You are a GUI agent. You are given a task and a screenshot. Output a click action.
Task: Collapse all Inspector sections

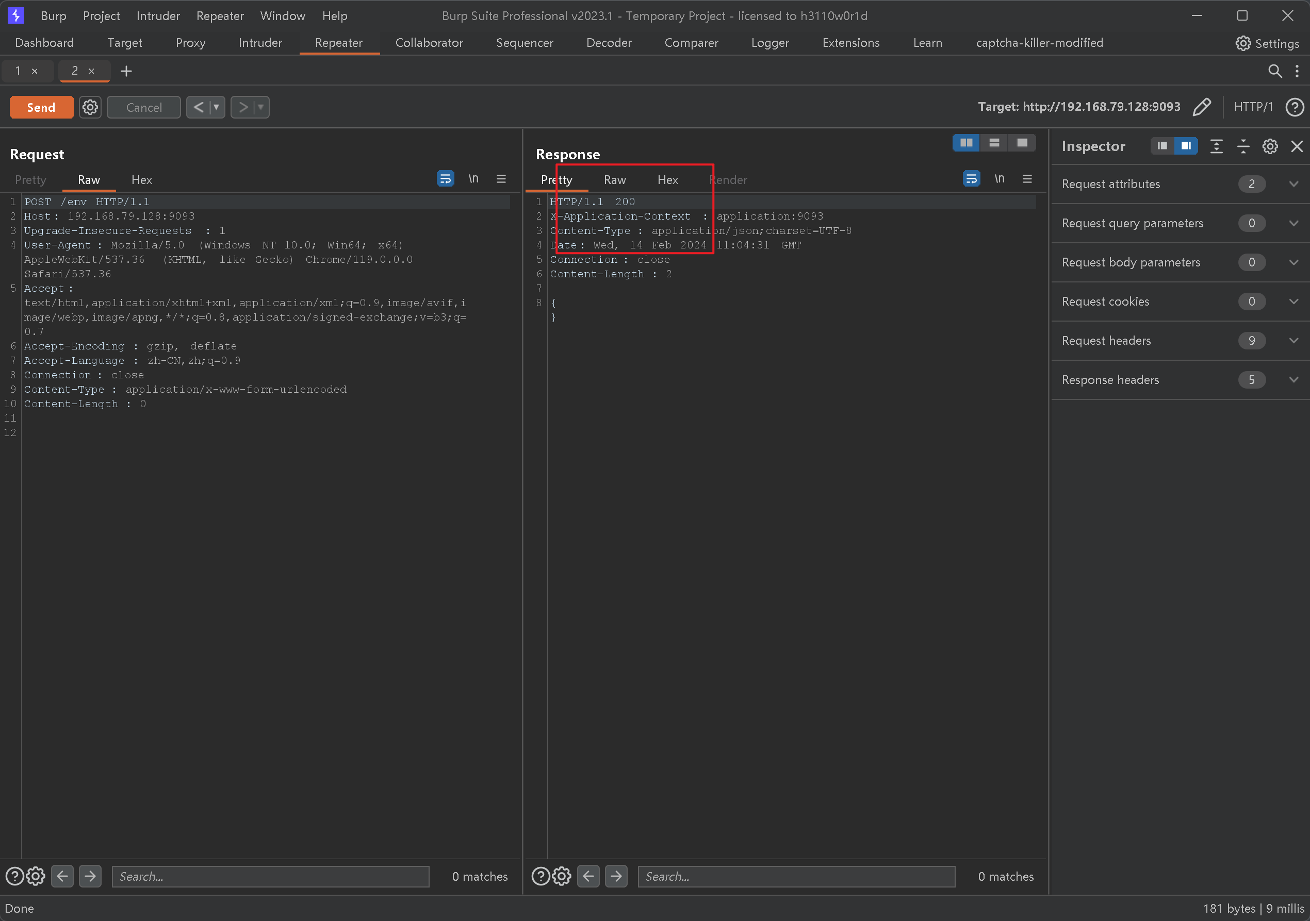(1243, 146)
